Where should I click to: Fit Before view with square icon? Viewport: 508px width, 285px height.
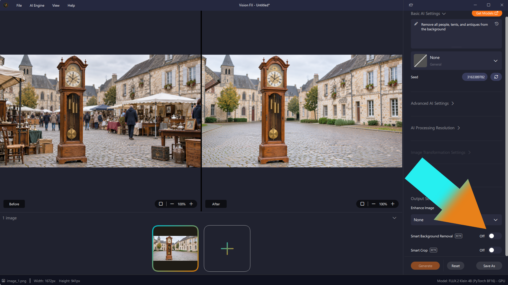161,204
